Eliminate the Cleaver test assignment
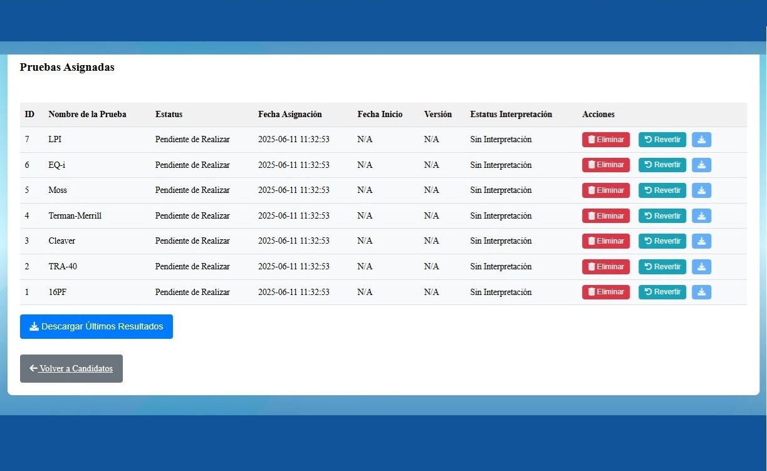Viewport: 767px width, 471px height. (x=605, y=241)
